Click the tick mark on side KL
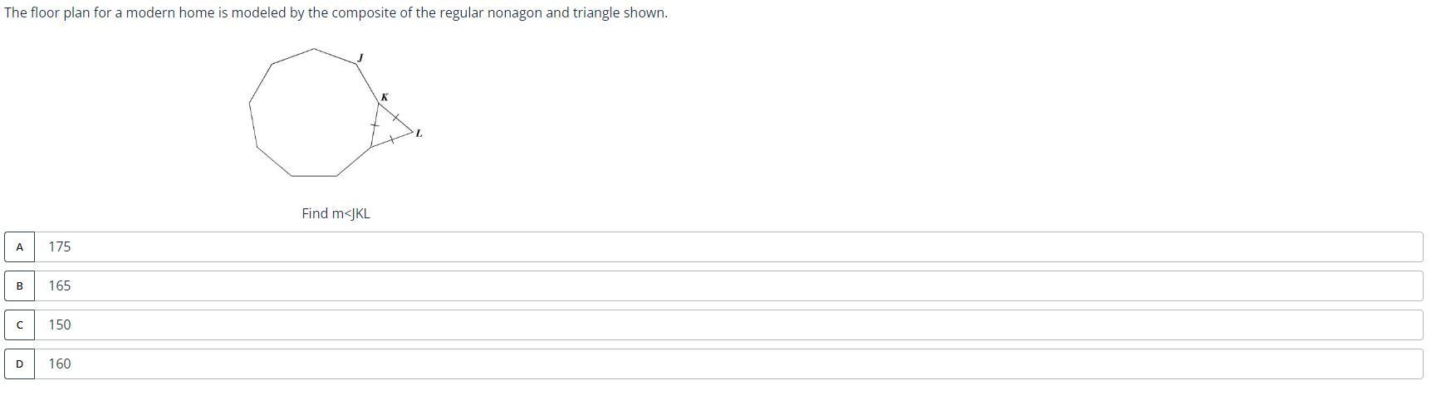Screen dimensions: 1441x405 coord(396,117)
